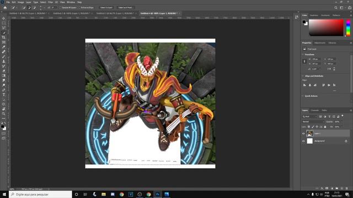Toggle lock position icon
Screen dimensions: 353x198
coord(317,127)
